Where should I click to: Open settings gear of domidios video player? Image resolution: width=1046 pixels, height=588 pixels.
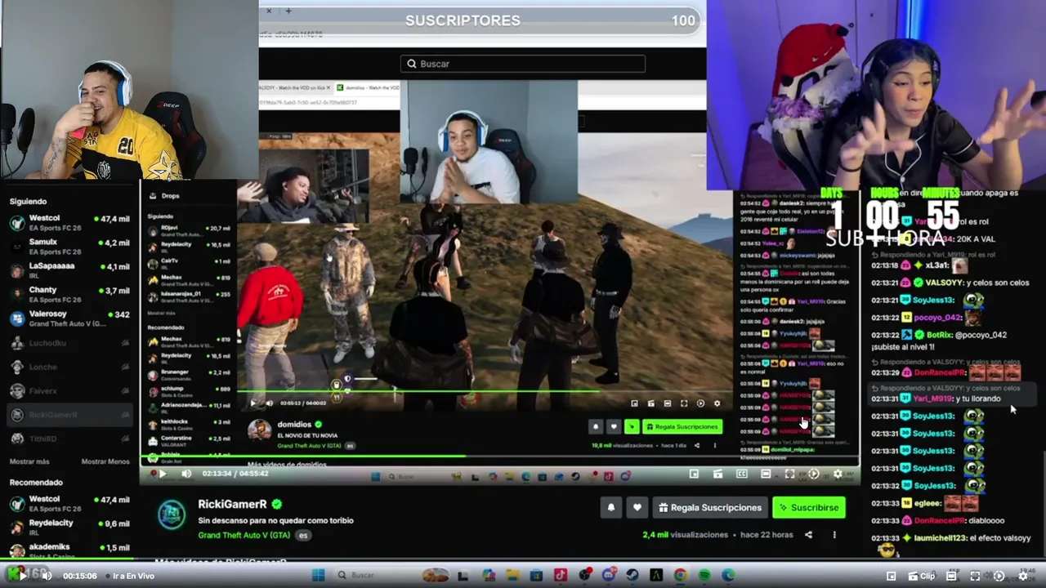tap(717, 403)
